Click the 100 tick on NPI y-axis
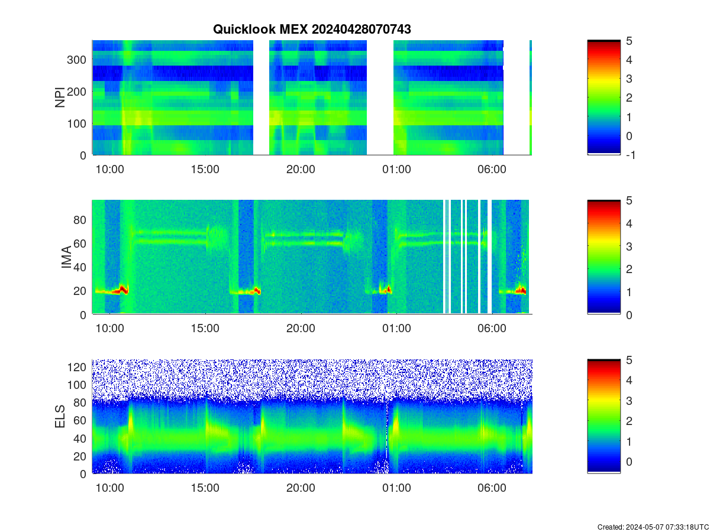The image size is (710, 532). [x=78, y=123]
